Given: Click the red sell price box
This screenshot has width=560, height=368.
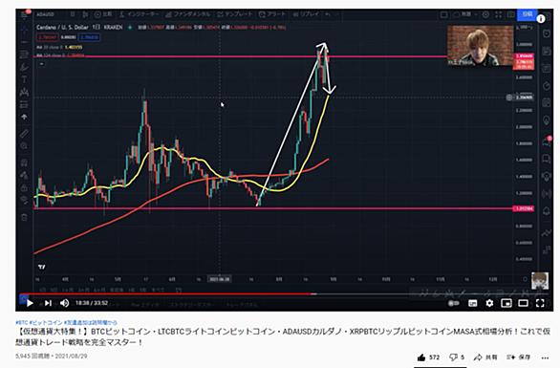Looking at the screenshot, I should [x=47, y=37].
